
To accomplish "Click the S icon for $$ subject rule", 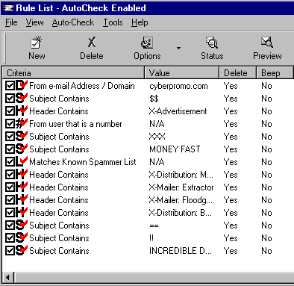I will (21, 99).
